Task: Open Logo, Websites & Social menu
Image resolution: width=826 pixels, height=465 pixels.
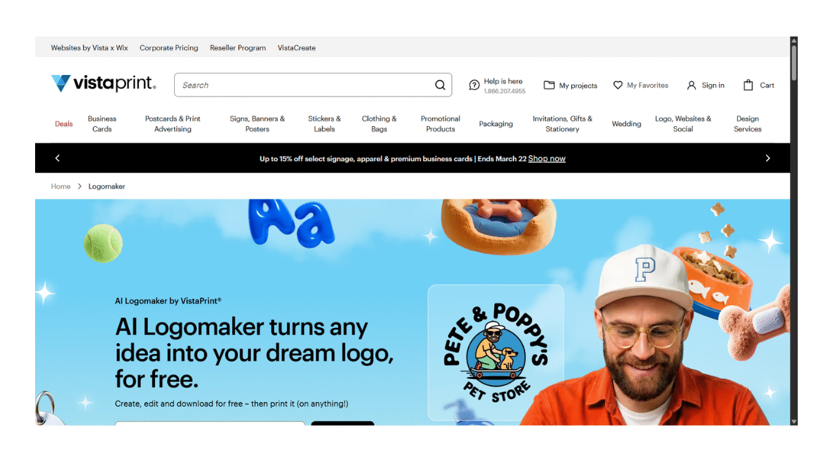Action: [683, 124]
